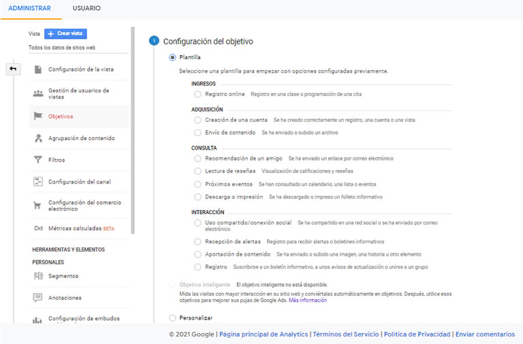Click the Más información link
This screenshot has width=523, height=344.
(x=308, y=300)
